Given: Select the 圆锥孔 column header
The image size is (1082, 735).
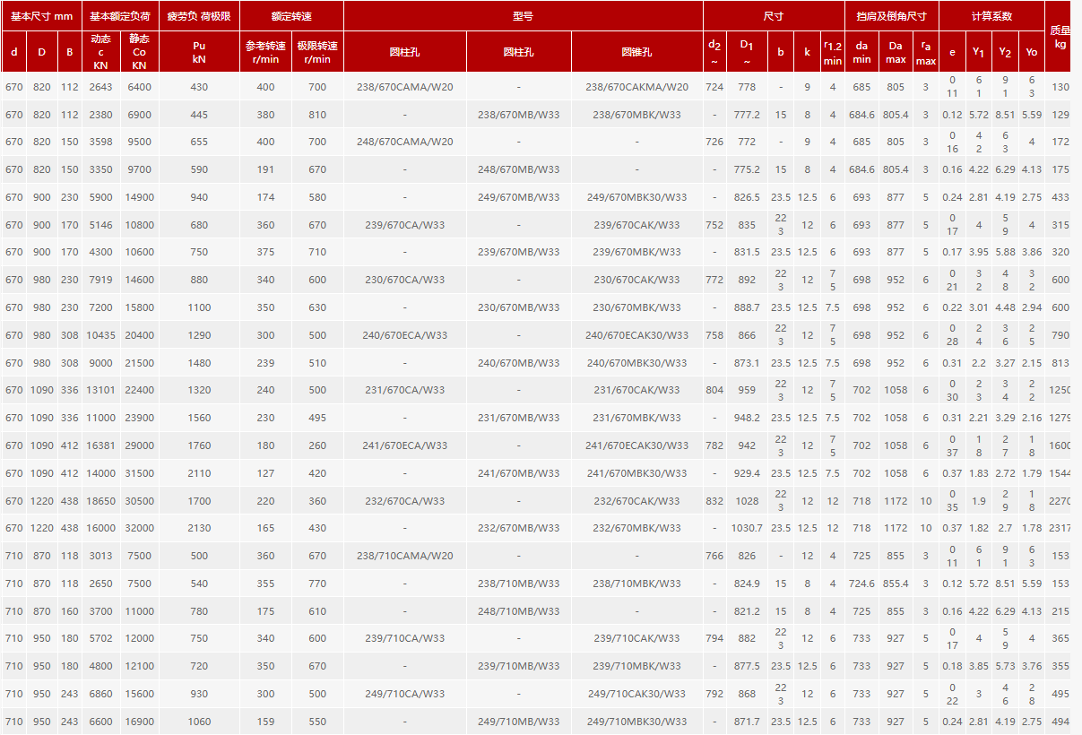Looking at the screenshot, I should click(636, 52).
